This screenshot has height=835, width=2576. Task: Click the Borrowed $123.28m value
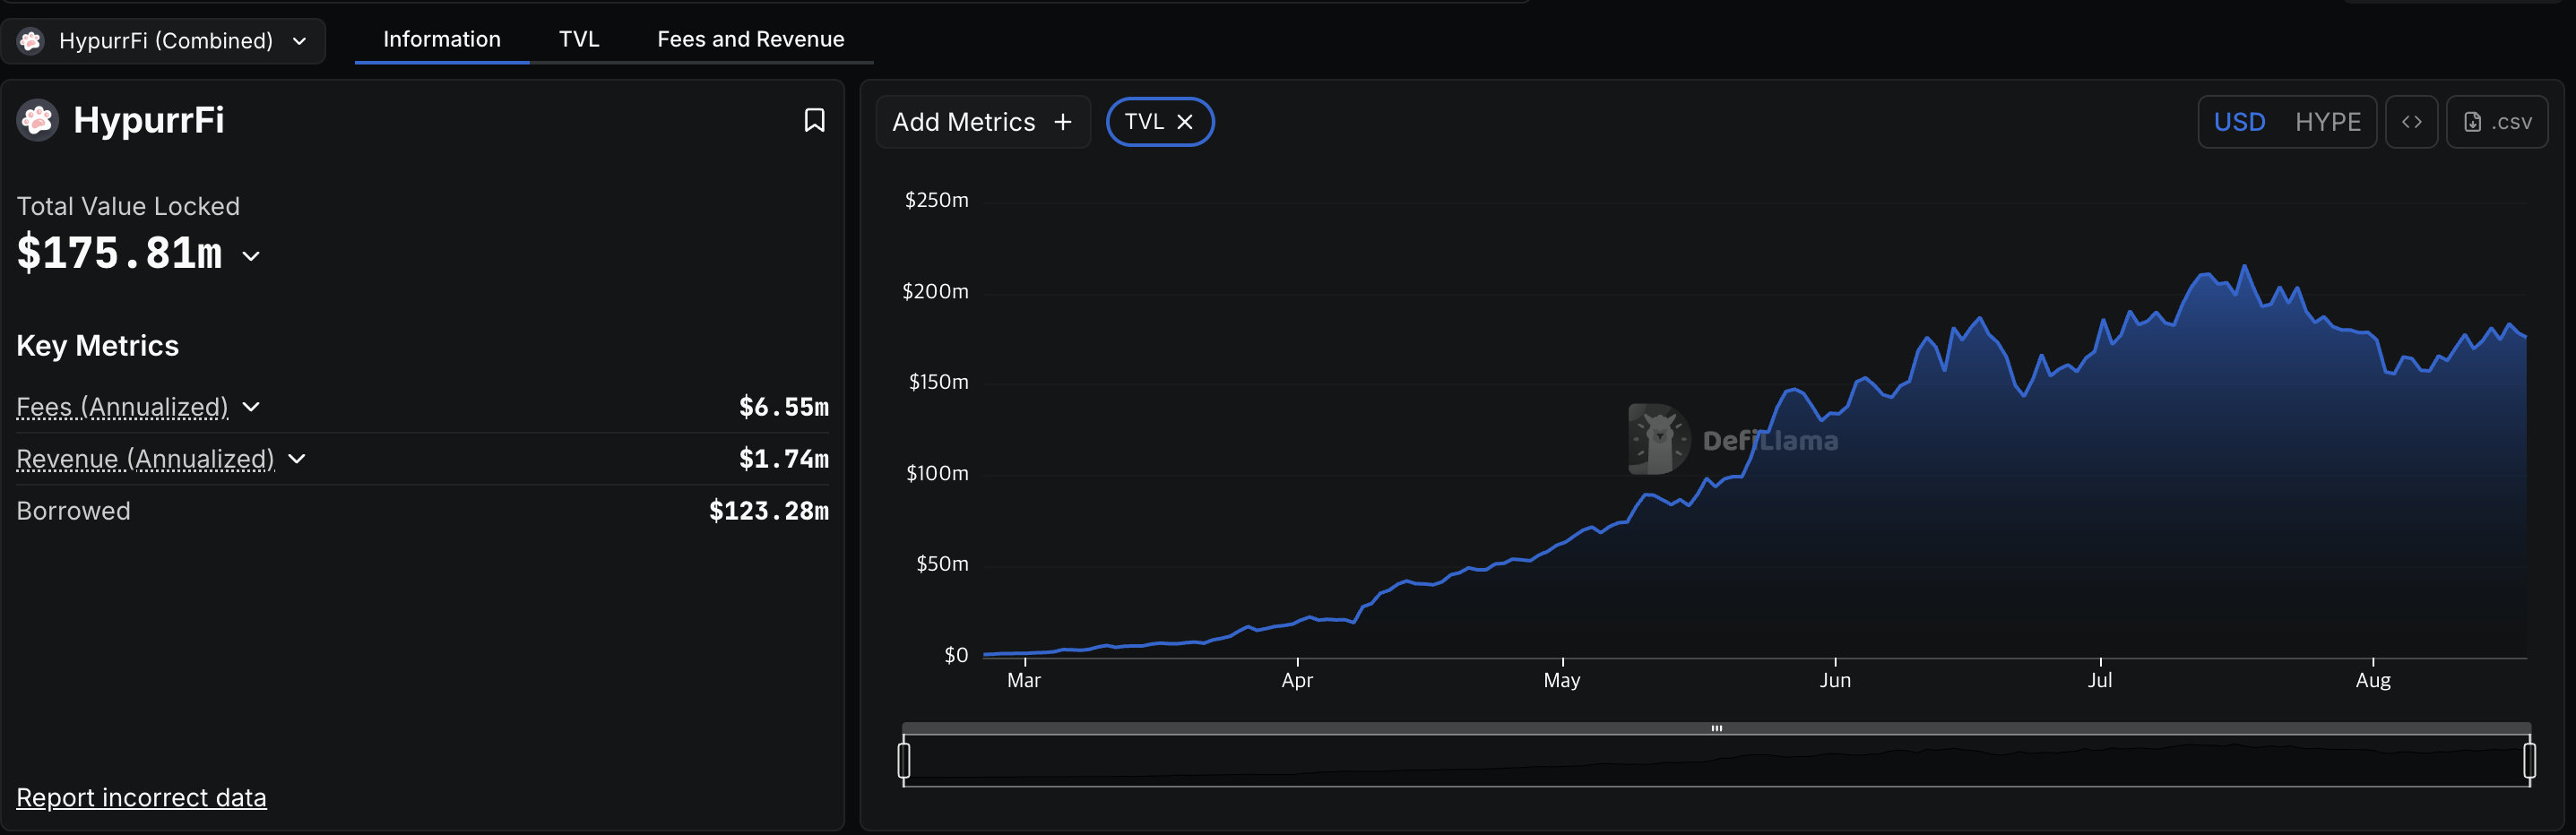point(769,511)
